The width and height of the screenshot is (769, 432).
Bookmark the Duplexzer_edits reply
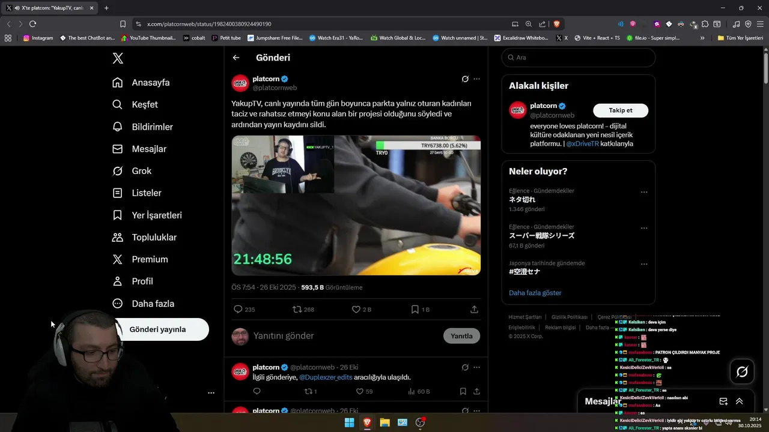click(463, 392)
